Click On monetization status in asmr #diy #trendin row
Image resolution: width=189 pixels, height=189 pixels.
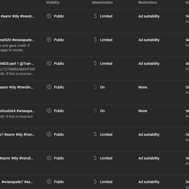click(102, 87)
